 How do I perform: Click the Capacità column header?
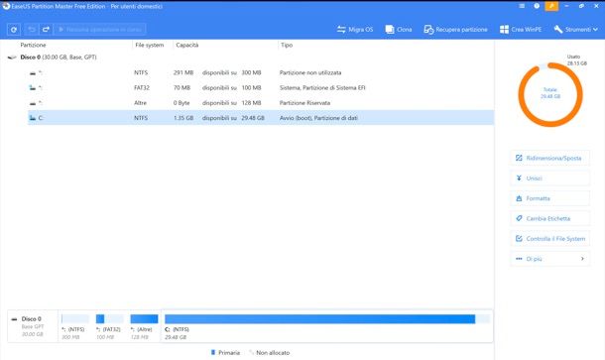[187, 46]
